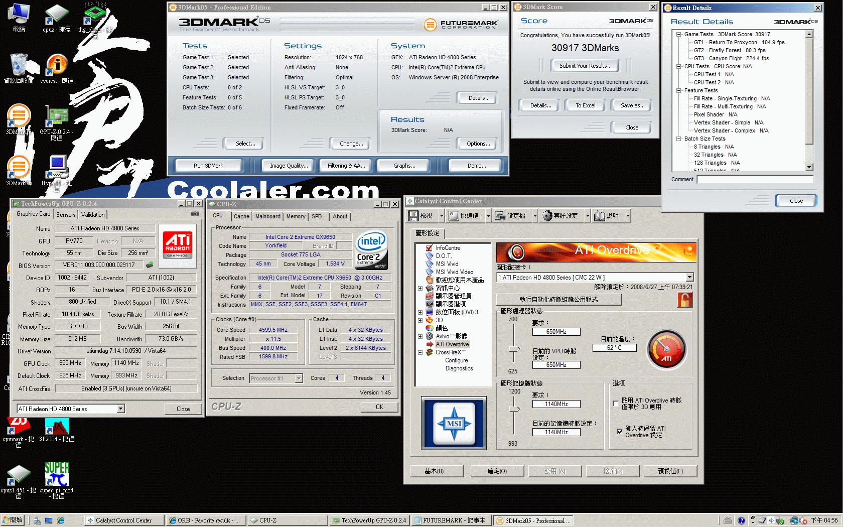Viewport: 843px width, 527px height.
Task: Click Submit Your Results button
Action: coord(585,66)
